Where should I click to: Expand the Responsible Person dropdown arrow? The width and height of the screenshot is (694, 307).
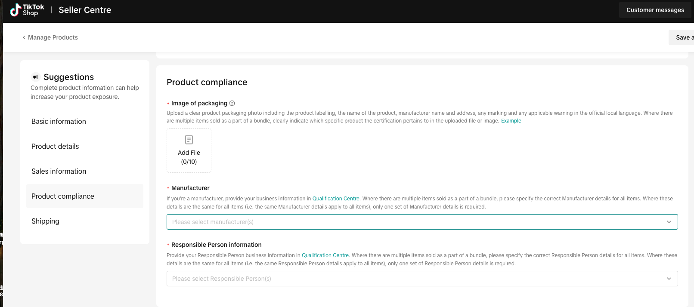click(669, 279)
